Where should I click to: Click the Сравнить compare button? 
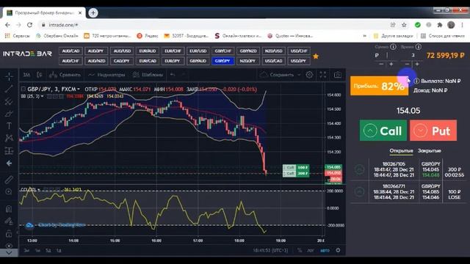pyautogui.click(x=65, y=75)
